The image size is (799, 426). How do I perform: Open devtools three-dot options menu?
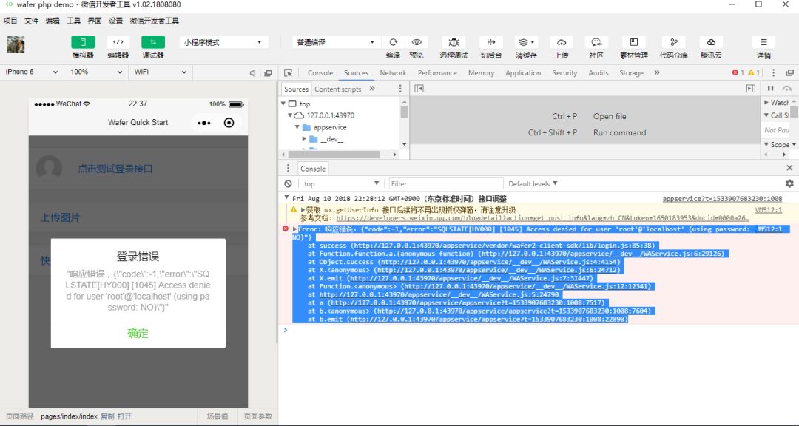pyautogui.click(x=773, y=73)
